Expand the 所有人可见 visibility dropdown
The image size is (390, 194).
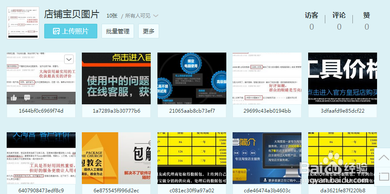tap(142, 16)
